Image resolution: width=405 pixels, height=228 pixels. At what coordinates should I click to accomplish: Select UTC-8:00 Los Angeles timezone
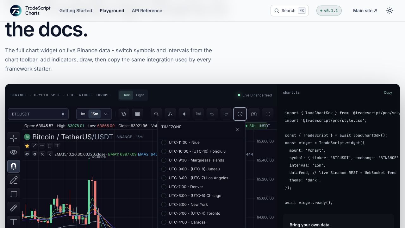click(x=201, y=178)
